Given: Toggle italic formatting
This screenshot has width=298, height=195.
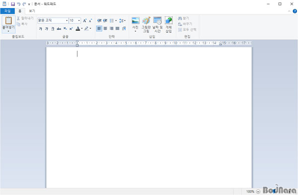Looking at the screenshot, I should point(47,28).
